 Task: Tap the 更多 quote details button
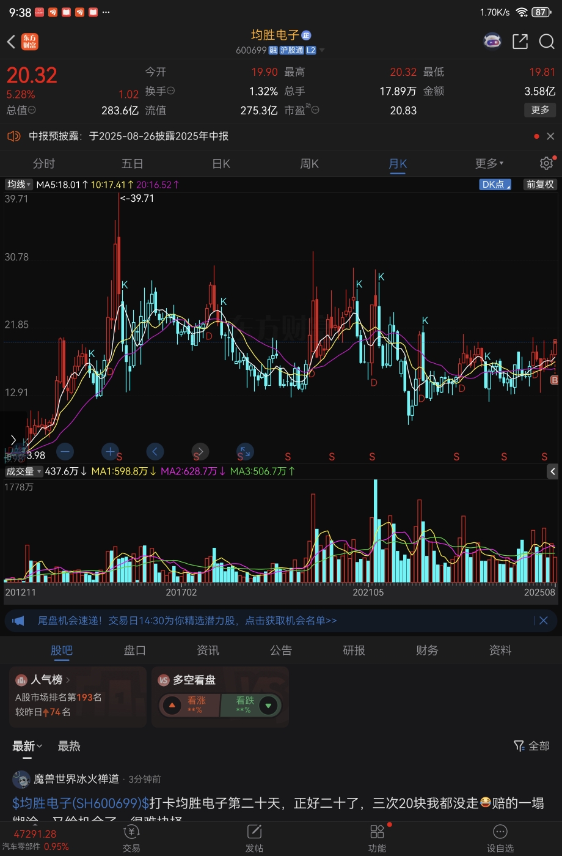[x=540, y=110]
